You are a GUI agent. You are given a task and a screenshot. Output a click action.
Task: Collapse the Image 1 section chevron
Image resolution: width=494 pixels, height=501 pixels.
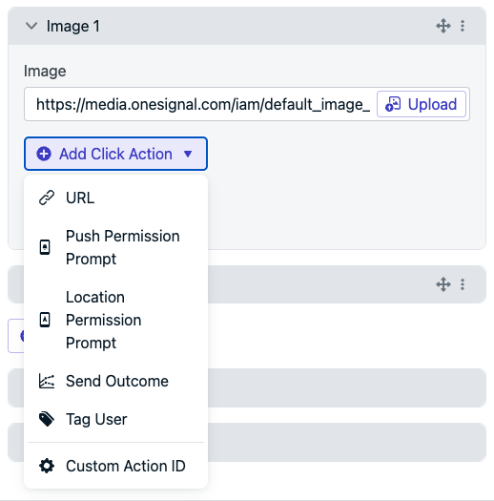pyautogui.click(x=31, y=26)
